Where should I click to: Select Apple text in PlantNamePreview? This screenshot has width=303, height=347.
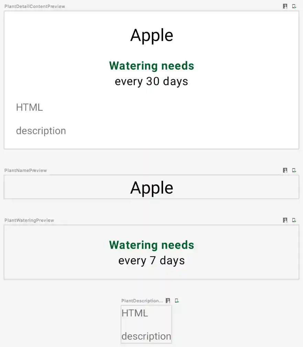[152, 188]
